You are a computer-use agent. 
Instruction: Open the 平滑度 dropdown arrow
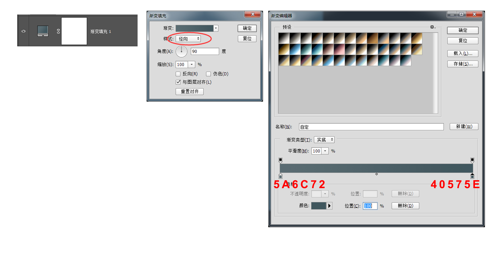[325, 151]
